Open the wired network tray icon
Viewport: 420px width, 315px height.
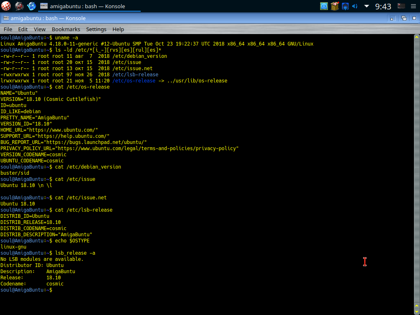point(345,6)
